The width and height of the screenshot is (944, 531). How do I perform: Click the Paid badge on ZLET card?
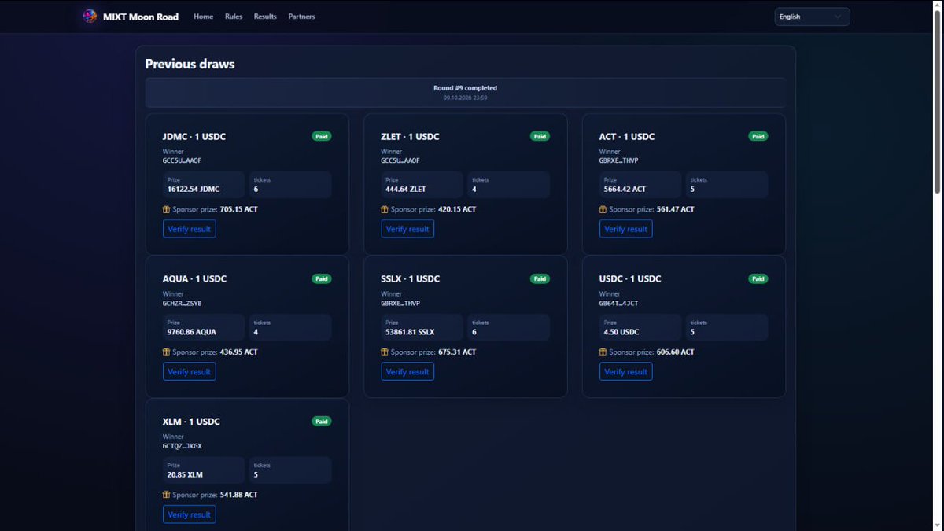coord(540,136)
